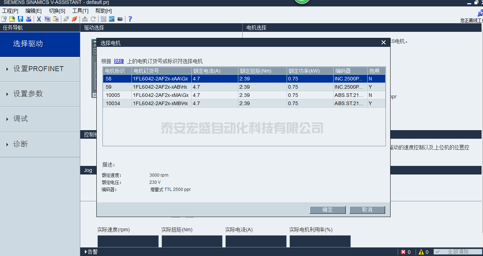This screenshot has width=483, height=256.
Task: Expand the 告警 alarm panel
Action: 91,252
